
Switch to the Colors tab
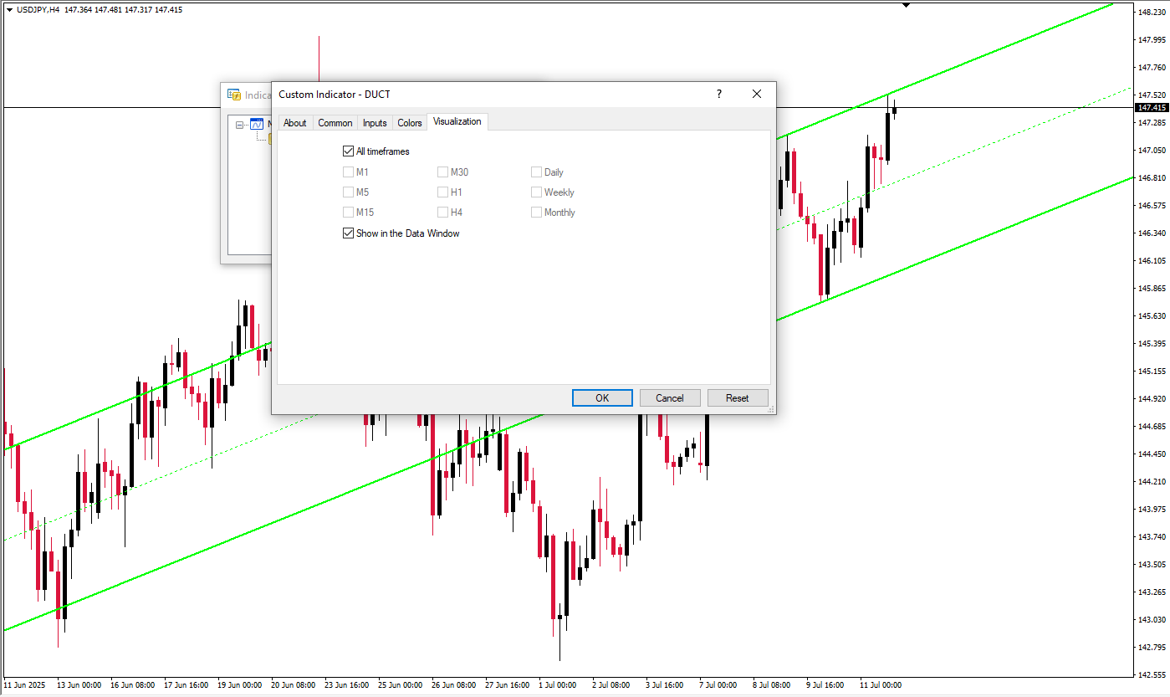tap(410, 123)
